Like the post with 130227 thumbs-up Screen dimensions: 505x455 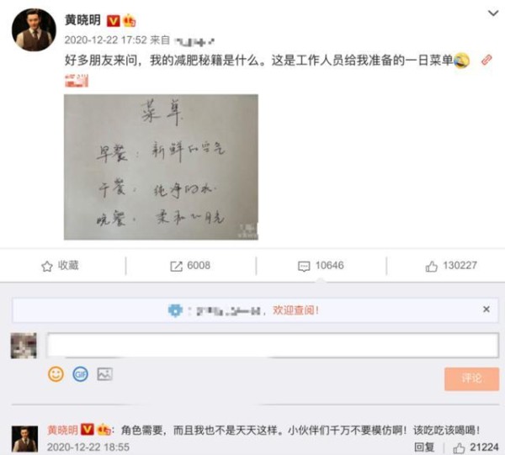(451, 266)
